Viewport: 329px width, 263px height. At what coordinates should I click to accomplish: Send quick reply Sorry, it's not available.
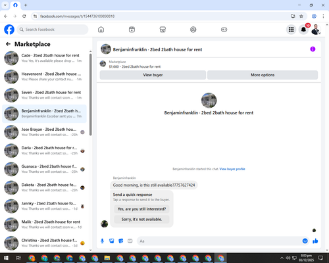click(x=141, y=219)
